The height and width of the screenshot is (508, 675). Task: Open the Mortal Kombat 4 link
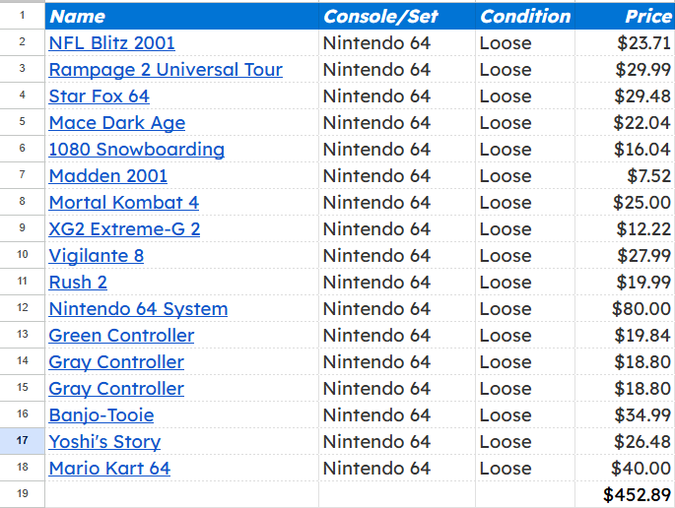124,203
